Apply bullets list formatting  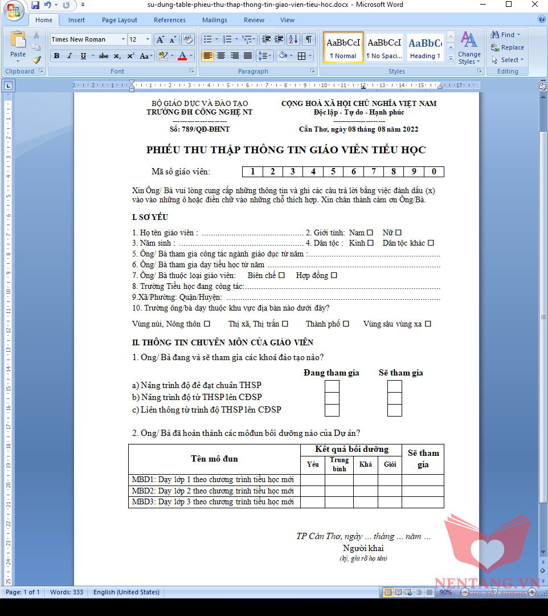coord(208,39)
